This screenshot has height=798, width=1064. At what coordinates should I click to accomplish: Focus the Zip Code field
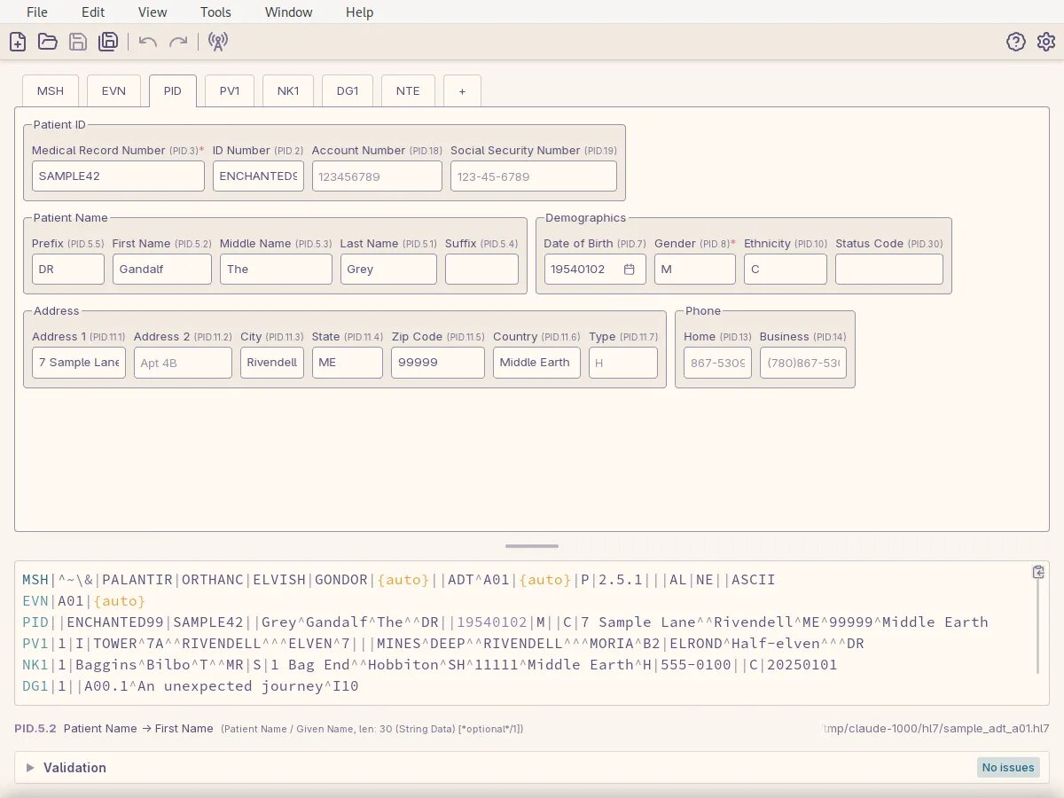pyautogui.click(x=438, y=363)
